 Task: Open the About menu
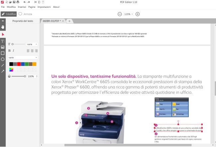(x=56, y=7)
